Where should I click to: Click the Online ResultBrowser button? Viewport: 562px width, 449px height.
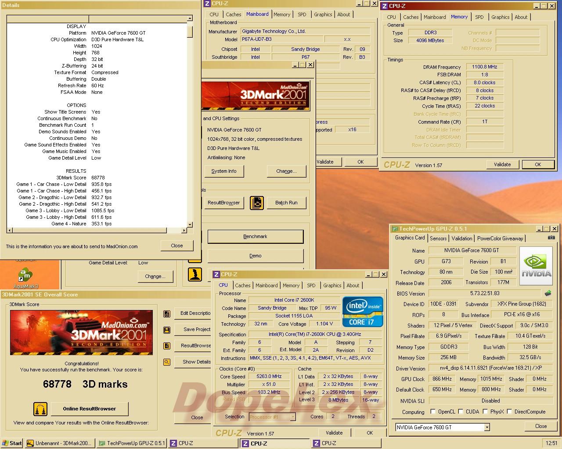point(90,409)
